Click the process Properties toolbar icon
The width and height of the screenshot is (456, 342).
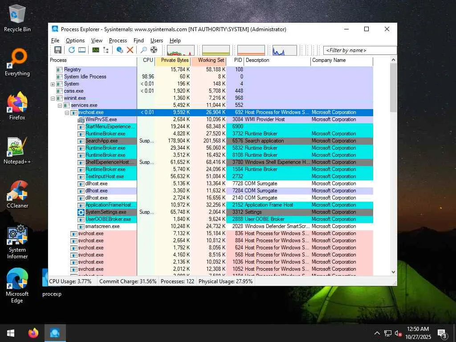119,50
